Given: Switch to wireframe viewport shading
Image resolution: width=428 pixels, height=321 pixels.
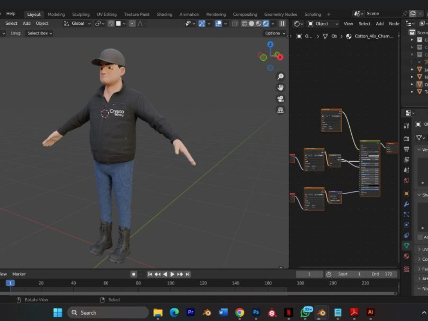Looking at the screenshot, I should pyautogui.click(x=244, y=24).
